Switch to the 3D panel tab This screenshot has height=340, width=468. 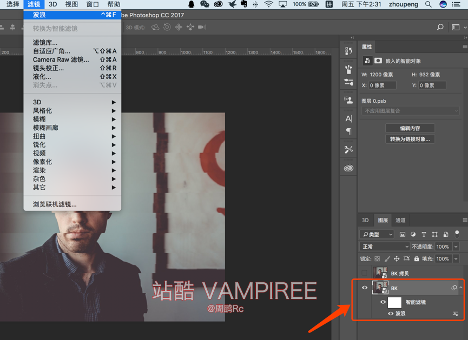pyautogui.click(x=365, y=220)
